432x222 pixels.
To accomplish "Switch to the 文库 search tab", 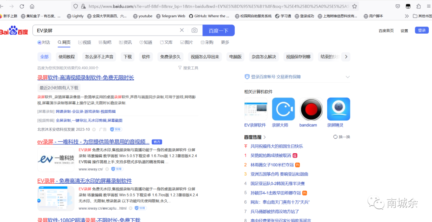I will pyautogui.click(x=166, y=42).
